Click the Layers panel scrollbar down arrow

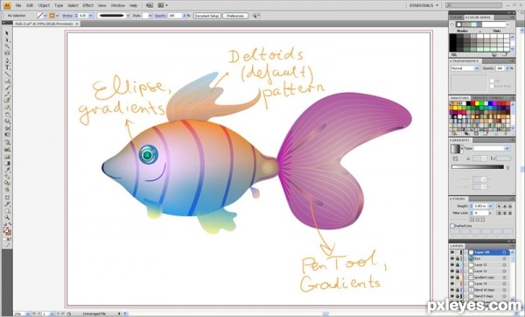click(x=512, y=299)
